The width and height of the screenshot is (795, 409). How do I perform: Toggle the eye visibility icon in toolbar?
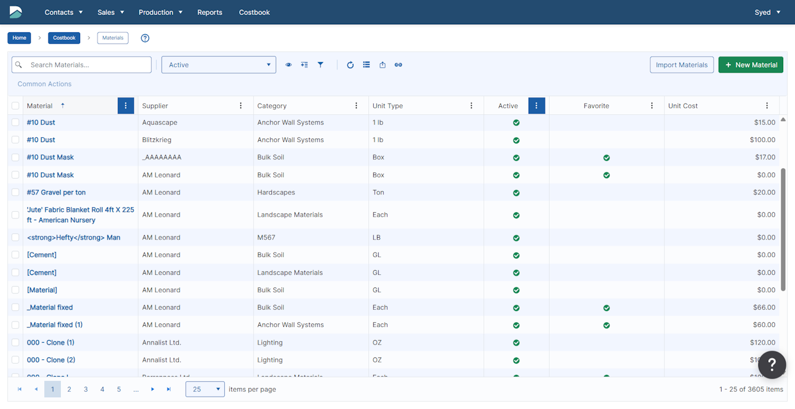coord(288,65)
